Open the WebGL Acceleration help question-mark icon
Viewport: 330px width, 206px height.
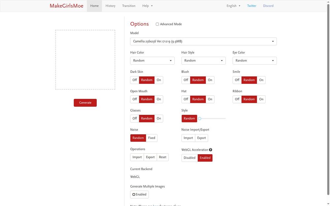point(211,150)
